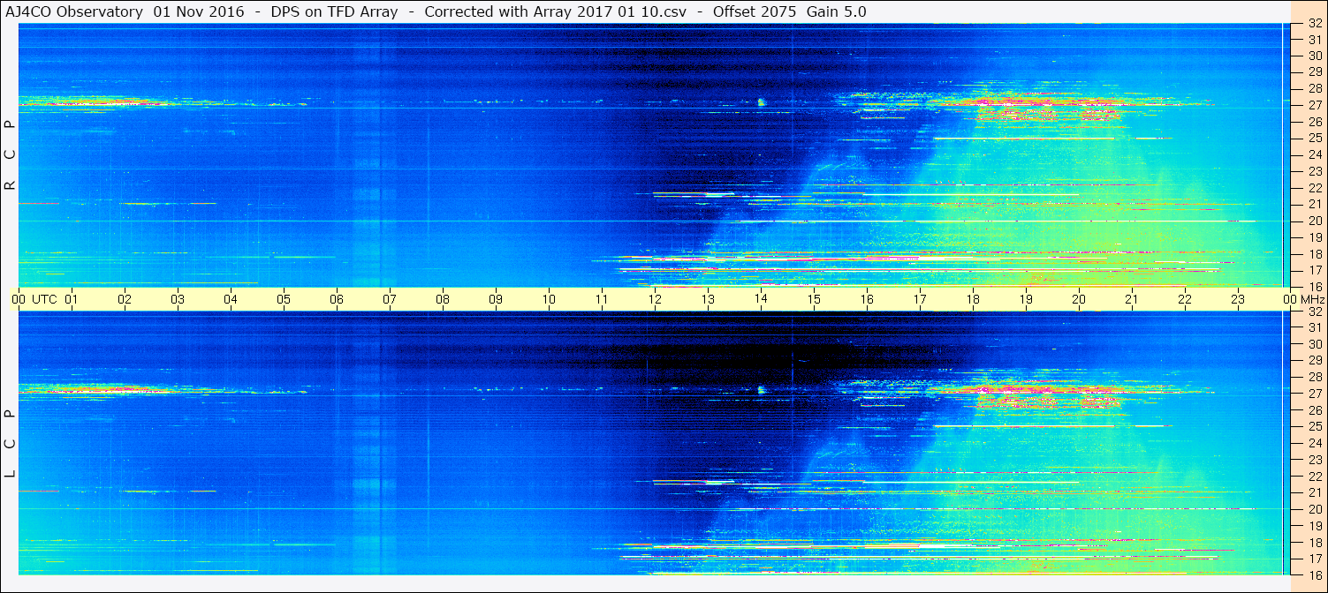Viewport: 1328px width, 593px height.
Task: Click the 24 MHz tick label in RCP panel
Action: (1315, 154)
